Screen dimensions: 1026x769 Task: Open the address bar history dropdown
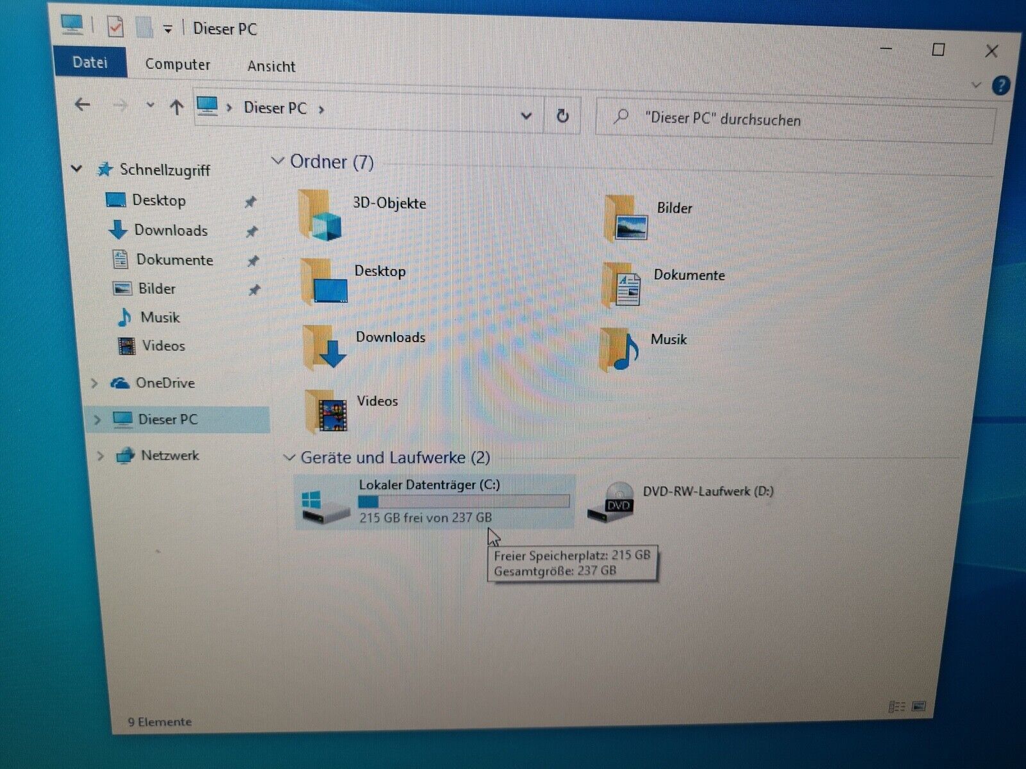click(526, 116)
